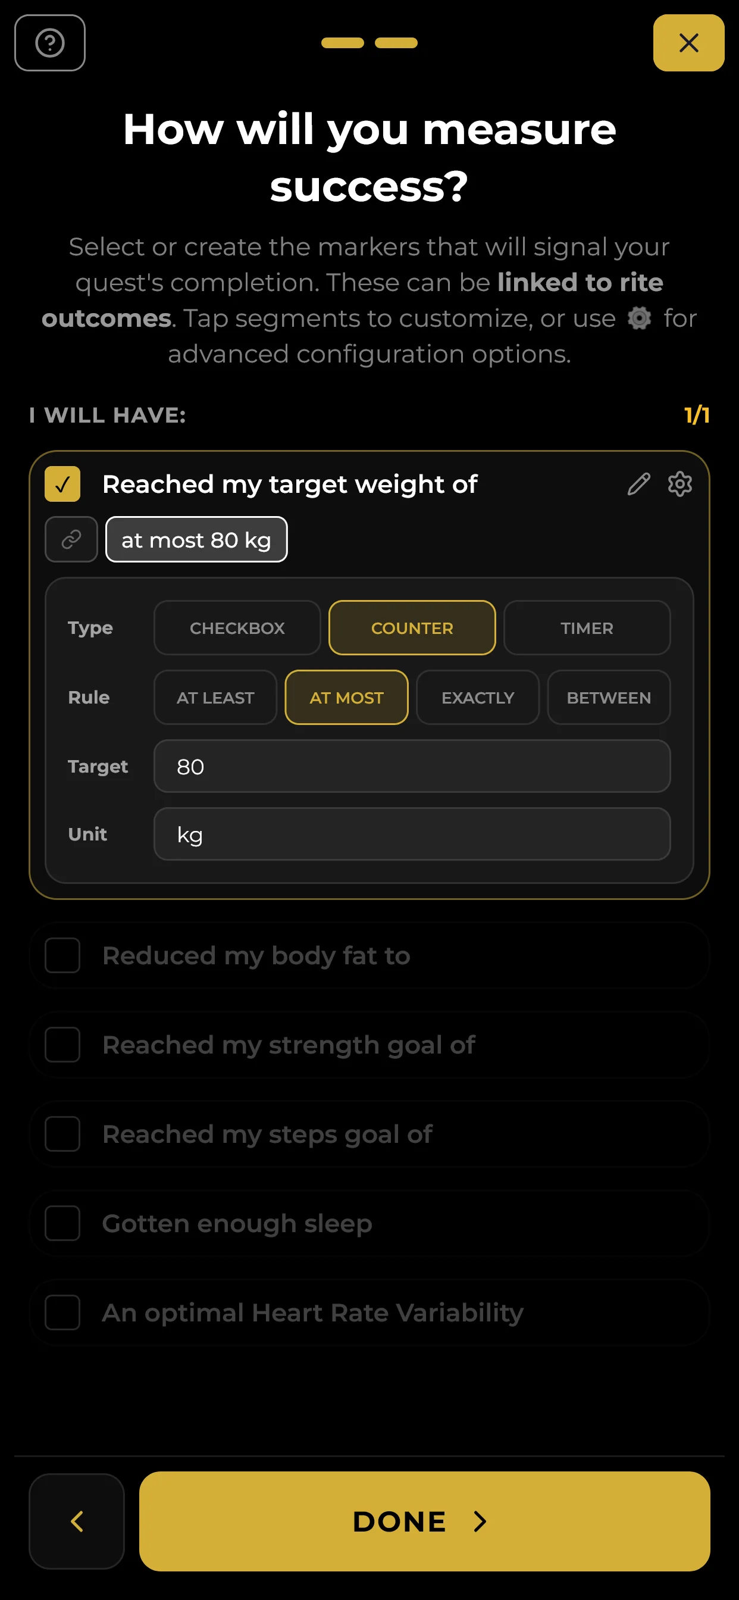The image size is (739, 1600).
Task: Open the help question mark icon
Action: [x=49, y=43]
